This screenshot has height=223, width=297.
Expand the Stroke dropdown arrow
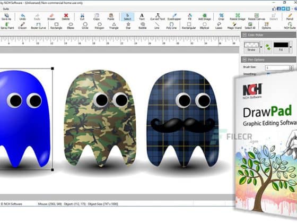point(261,47)
